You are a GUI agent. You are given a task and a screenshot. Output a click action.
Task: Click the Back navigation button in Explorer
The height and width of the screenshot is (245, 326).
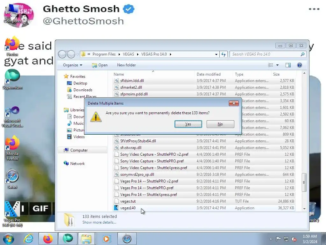click(x=62, y=54)
